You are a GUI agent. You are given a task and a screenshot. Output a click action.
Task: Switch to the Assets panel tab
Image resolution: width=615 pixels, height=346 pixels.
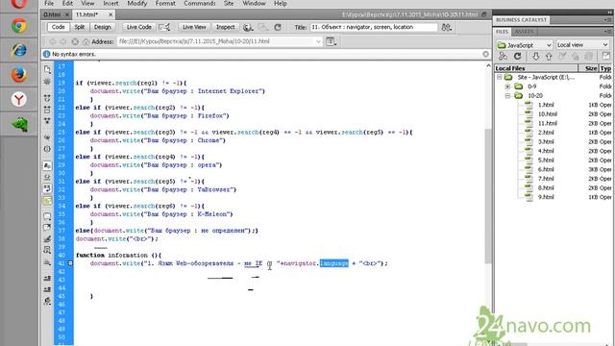[x=524, y=32]
